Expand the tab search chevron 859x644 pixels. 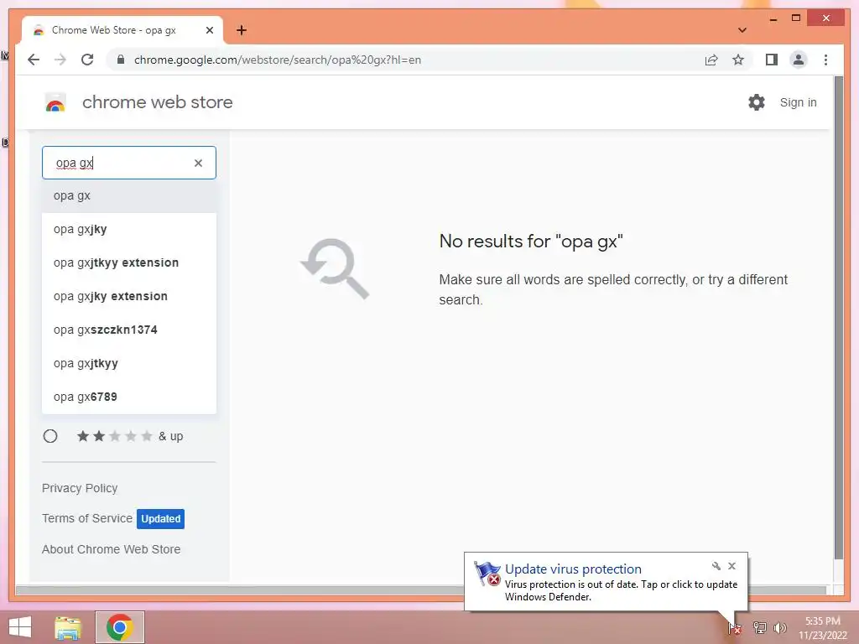click(x=742, y=30)
